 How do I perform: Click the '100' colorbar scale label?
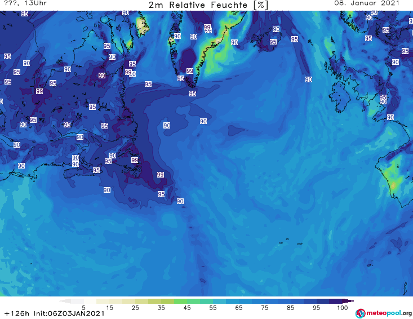click(x=343, y=308)
